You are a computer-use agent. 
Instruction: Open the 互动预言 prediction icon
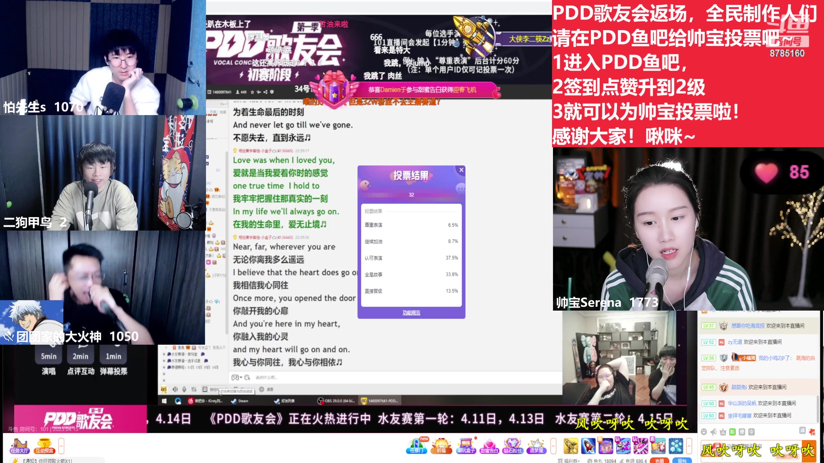tap(45, 446)
